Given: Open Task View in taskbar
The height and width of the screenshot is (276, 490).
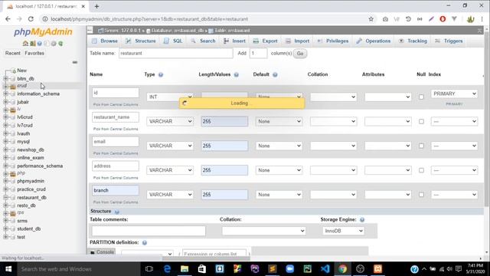Looking at the screenshot, I should (149, 269).
